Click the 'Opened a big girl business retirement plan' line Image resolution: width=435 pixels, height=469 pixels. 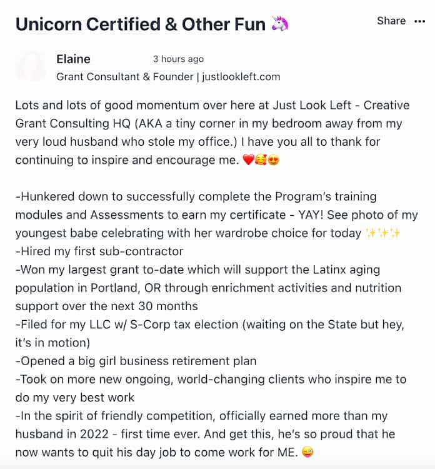(x=136, y=361)
